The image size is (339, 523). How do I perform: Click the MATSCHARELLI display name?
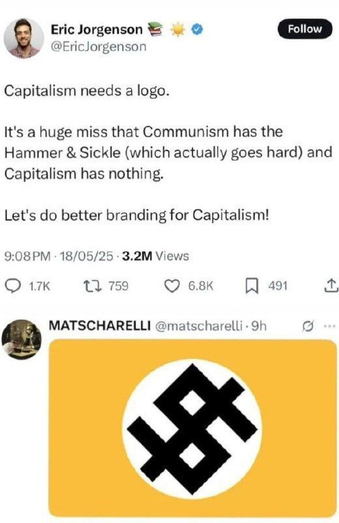(99, 325)
